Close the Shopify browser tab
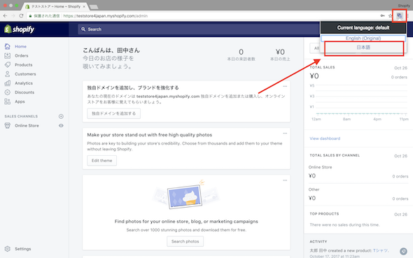The image size is (413, 258). (84, 6)
